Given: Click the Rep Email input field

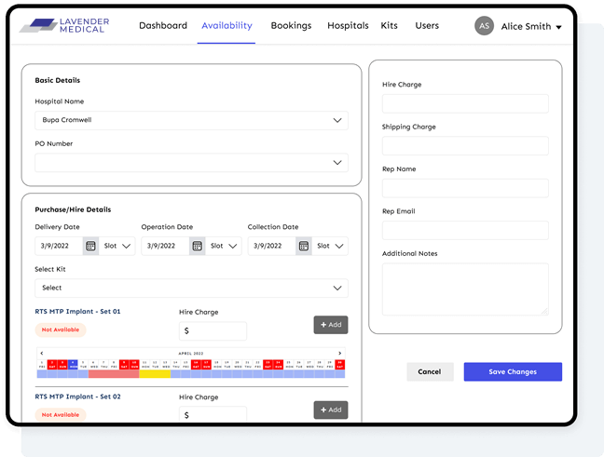Looking at the screenshot, I should 465,230.
